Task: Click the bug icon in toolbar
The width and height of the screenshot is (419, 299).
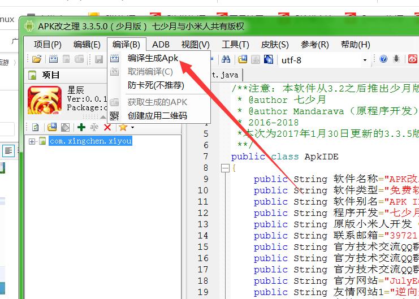Action: (396, 59)
